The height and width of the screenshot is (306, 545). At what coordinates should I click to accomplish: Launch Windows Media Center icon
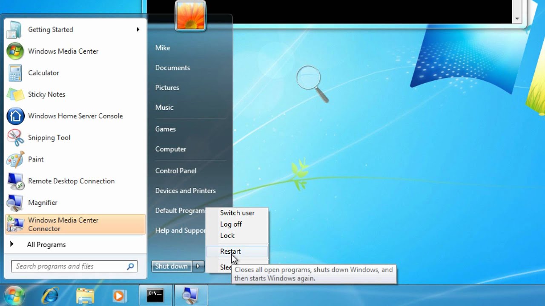(15, 51)
